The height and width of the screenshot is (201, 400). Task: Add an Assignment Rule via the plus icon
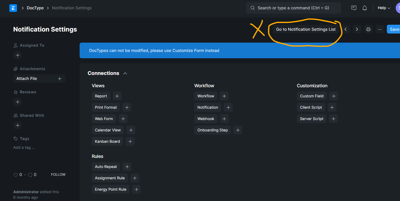coord(135,178)
